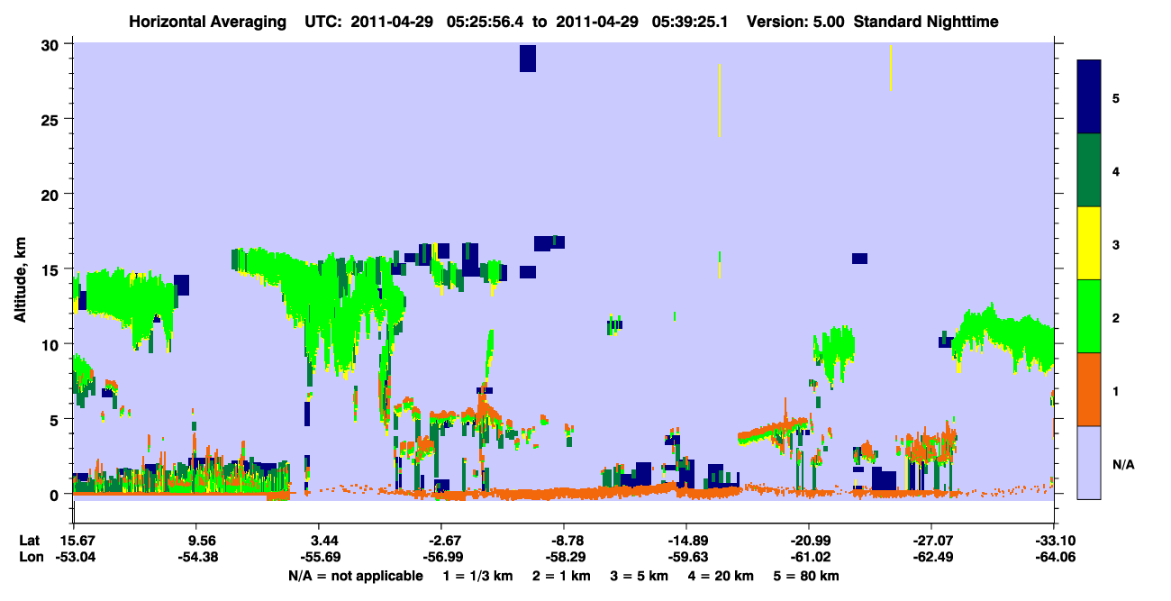The image size is (1171, 601).
Task: Click legend note '3 = 5 km'
Action: [x=640, y=576]
